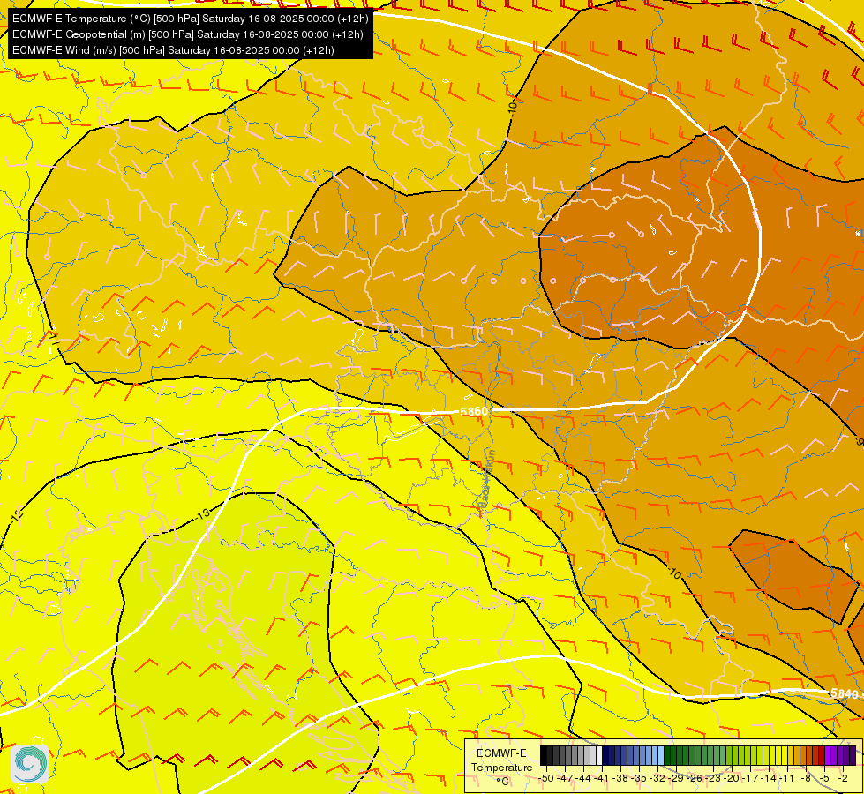Image resolution: width=864 pixels, height=794 pixels.
Task: Click the ECMWF-E Wind 500 hPa header line
Action: coord(173,50)
